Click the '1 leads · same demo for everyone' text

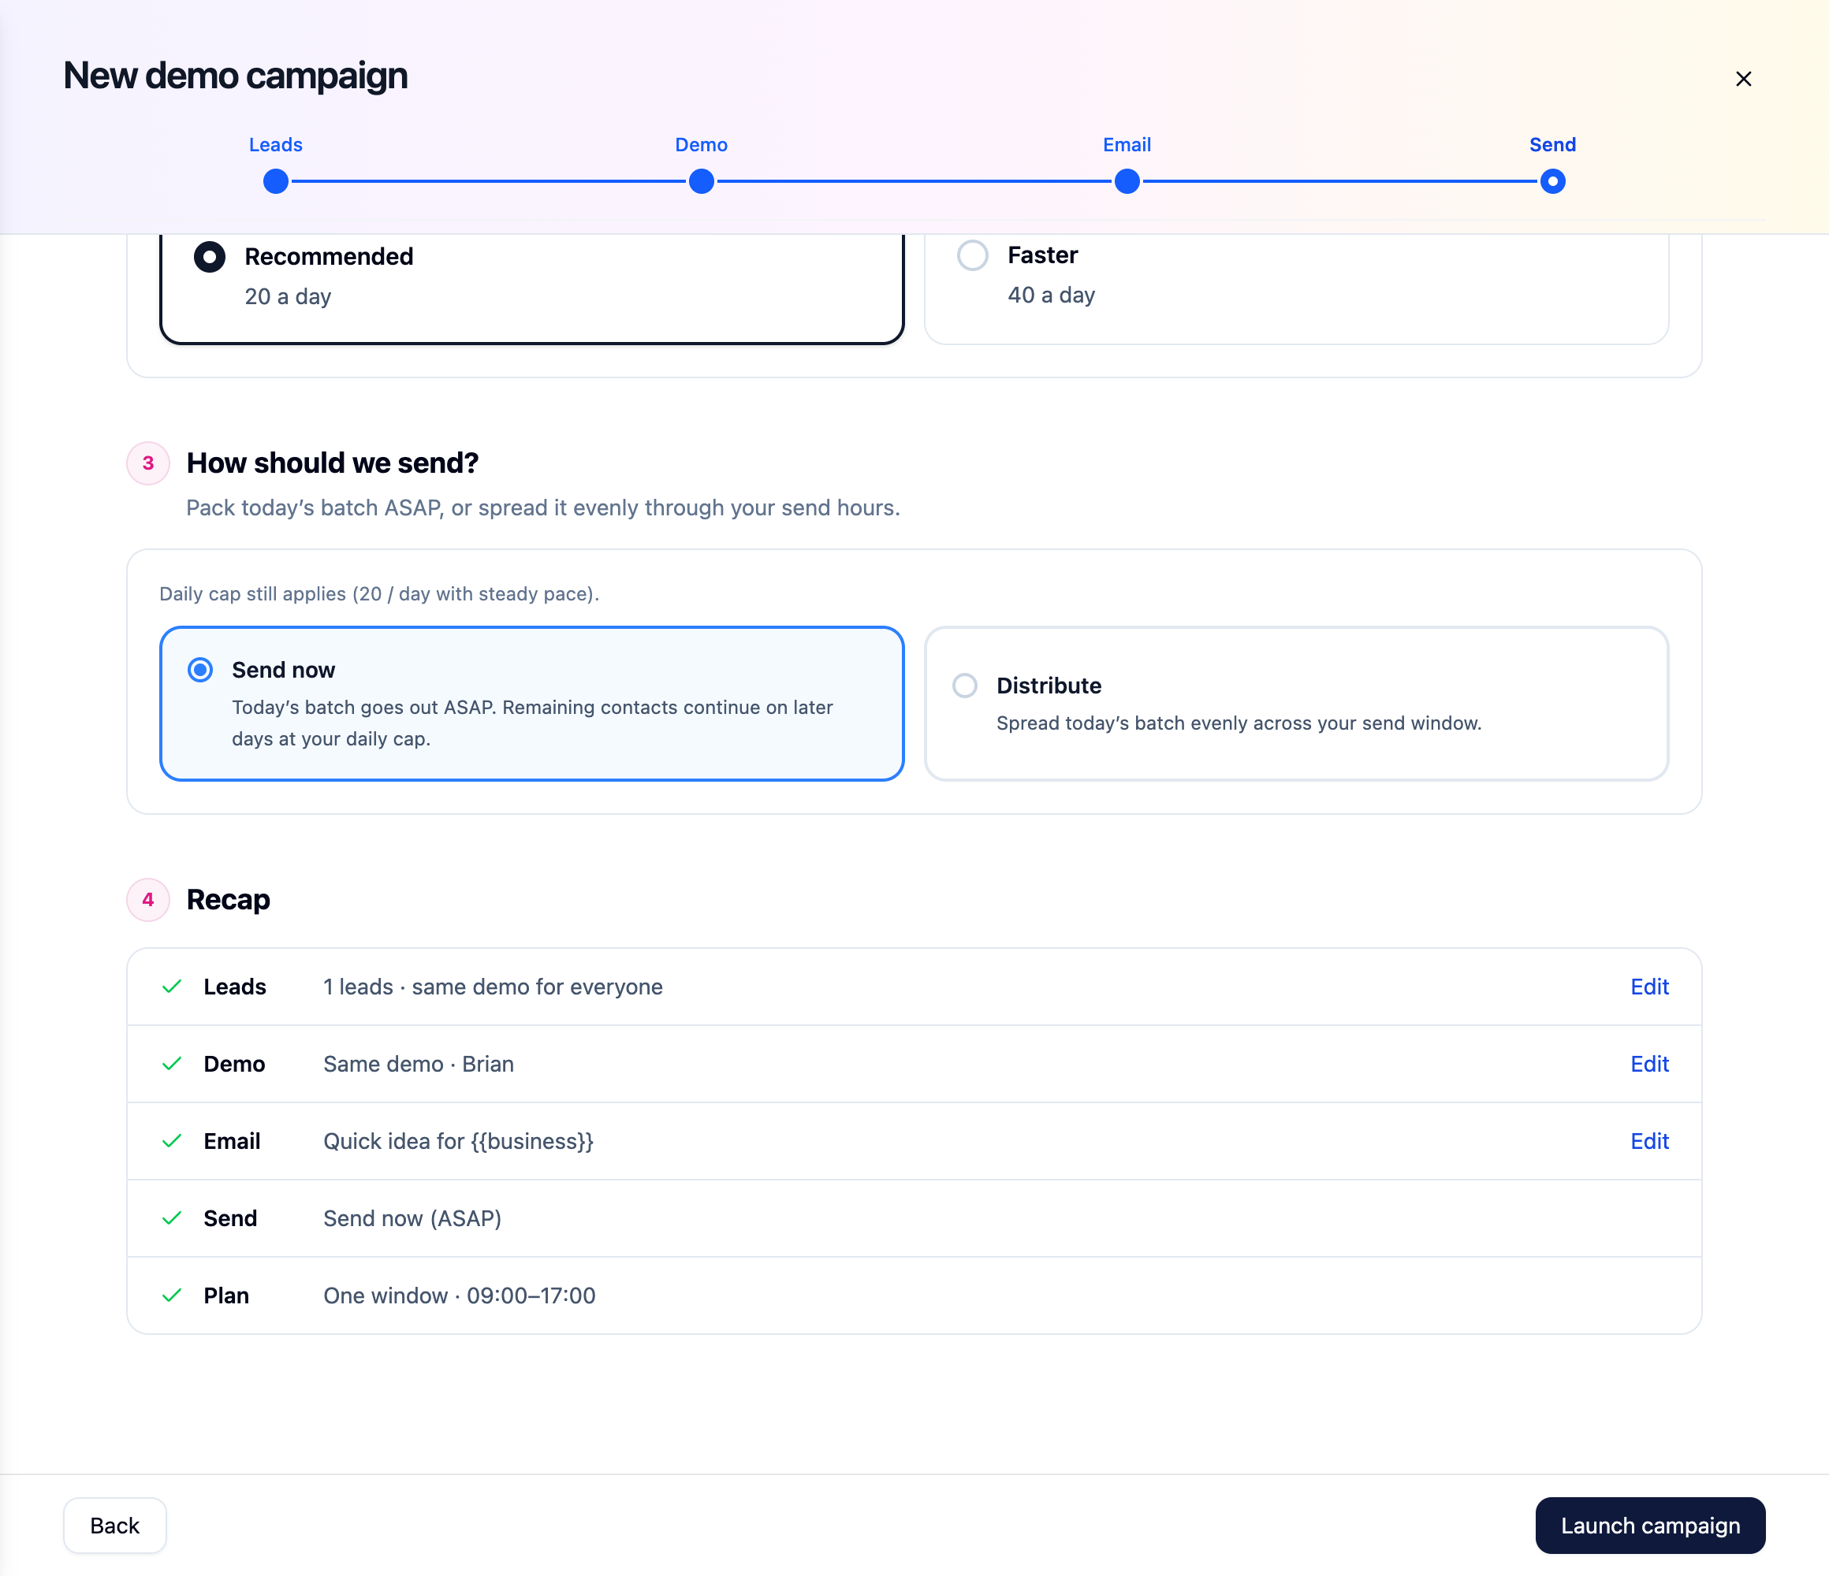click(493, 987)
